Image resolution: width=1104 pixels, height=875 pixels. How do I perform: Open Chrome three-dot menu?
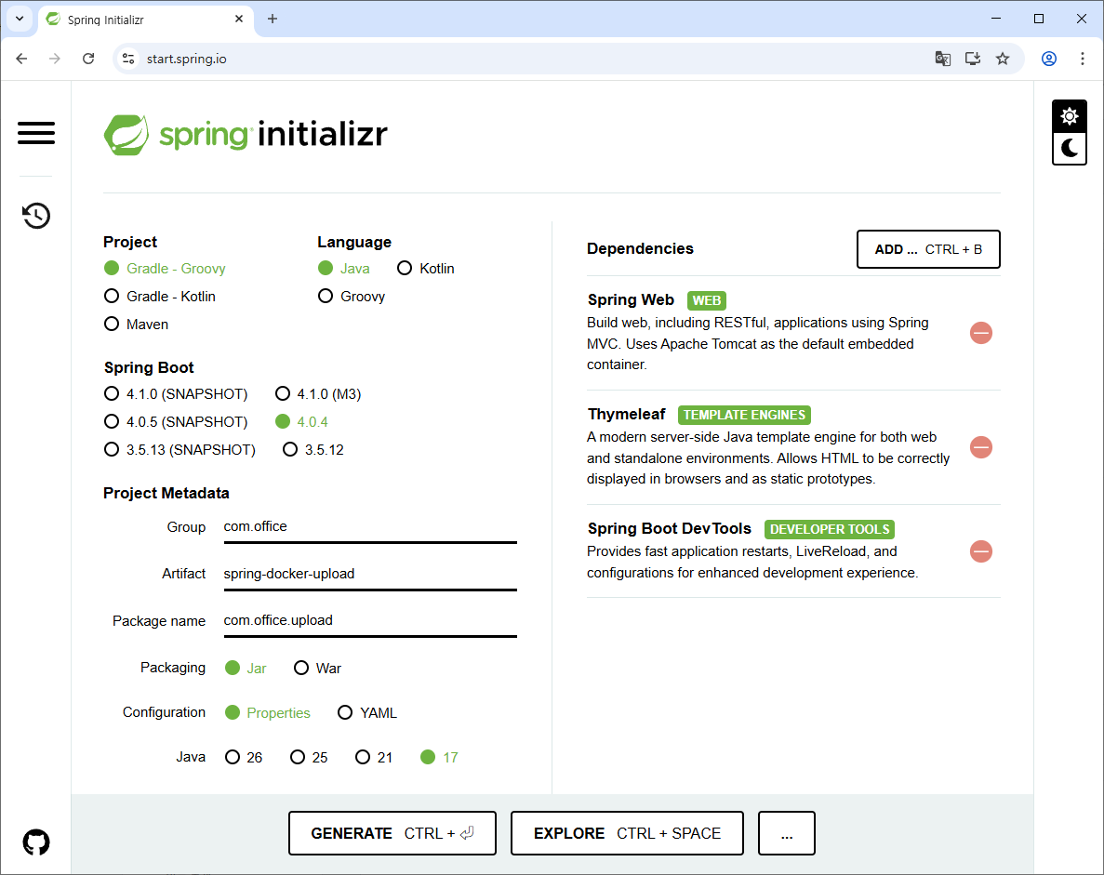1083,59
